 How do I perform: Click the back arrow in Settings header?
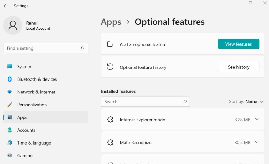coord(6,6)
